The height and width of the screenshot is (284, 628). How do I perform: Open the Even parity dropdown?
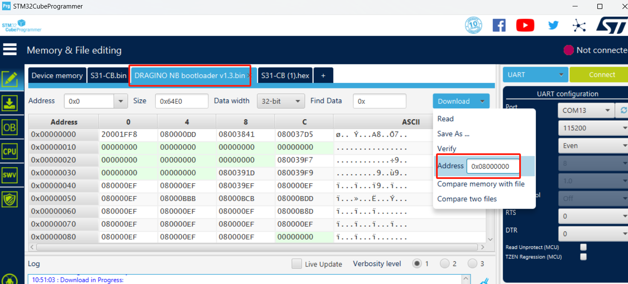point(593,146)
